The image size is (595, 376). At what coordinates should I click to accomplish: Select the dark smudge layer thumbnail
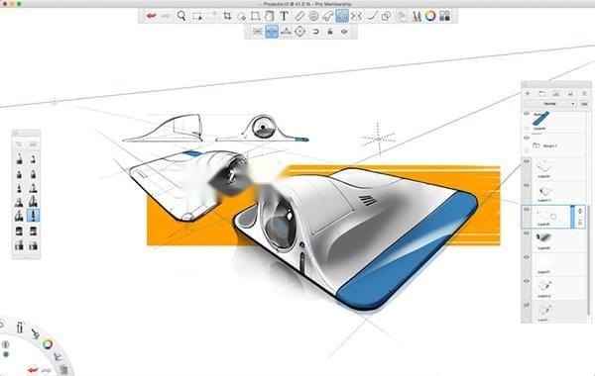[x=543, y=237]
